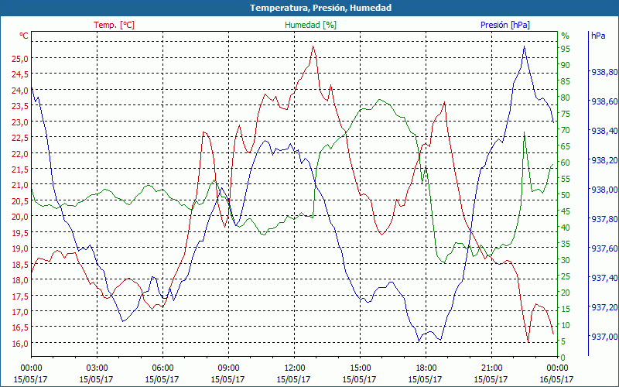Click the 09:00 time axis label
The height and width of the screenshot is (387, 619).
point(228,368)
